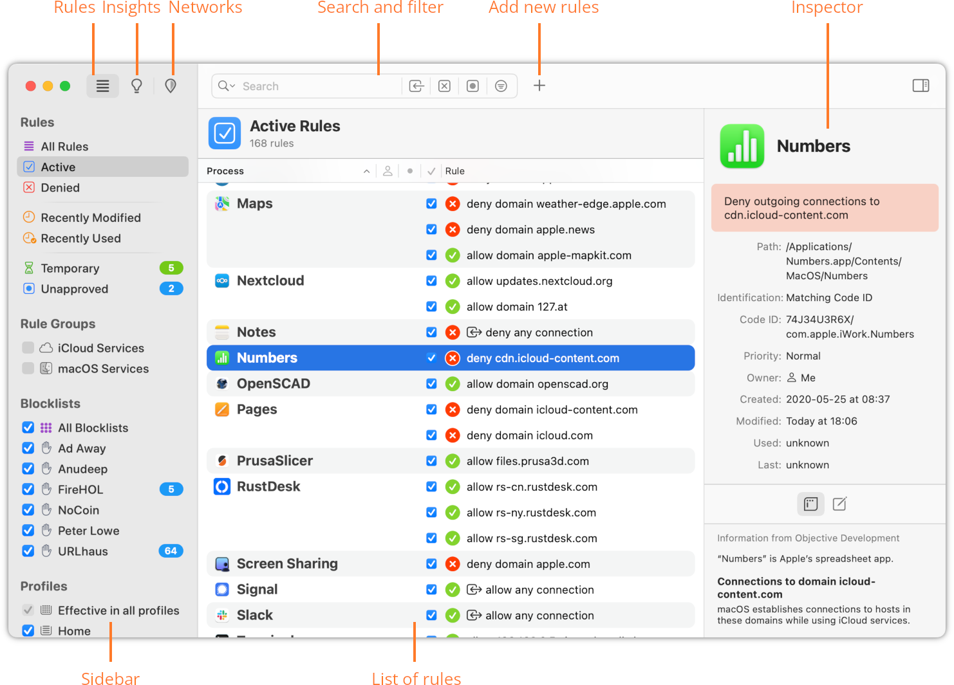Focus the Search field
The height and width of the screenshot is (685, 954).
pos(321,86)
